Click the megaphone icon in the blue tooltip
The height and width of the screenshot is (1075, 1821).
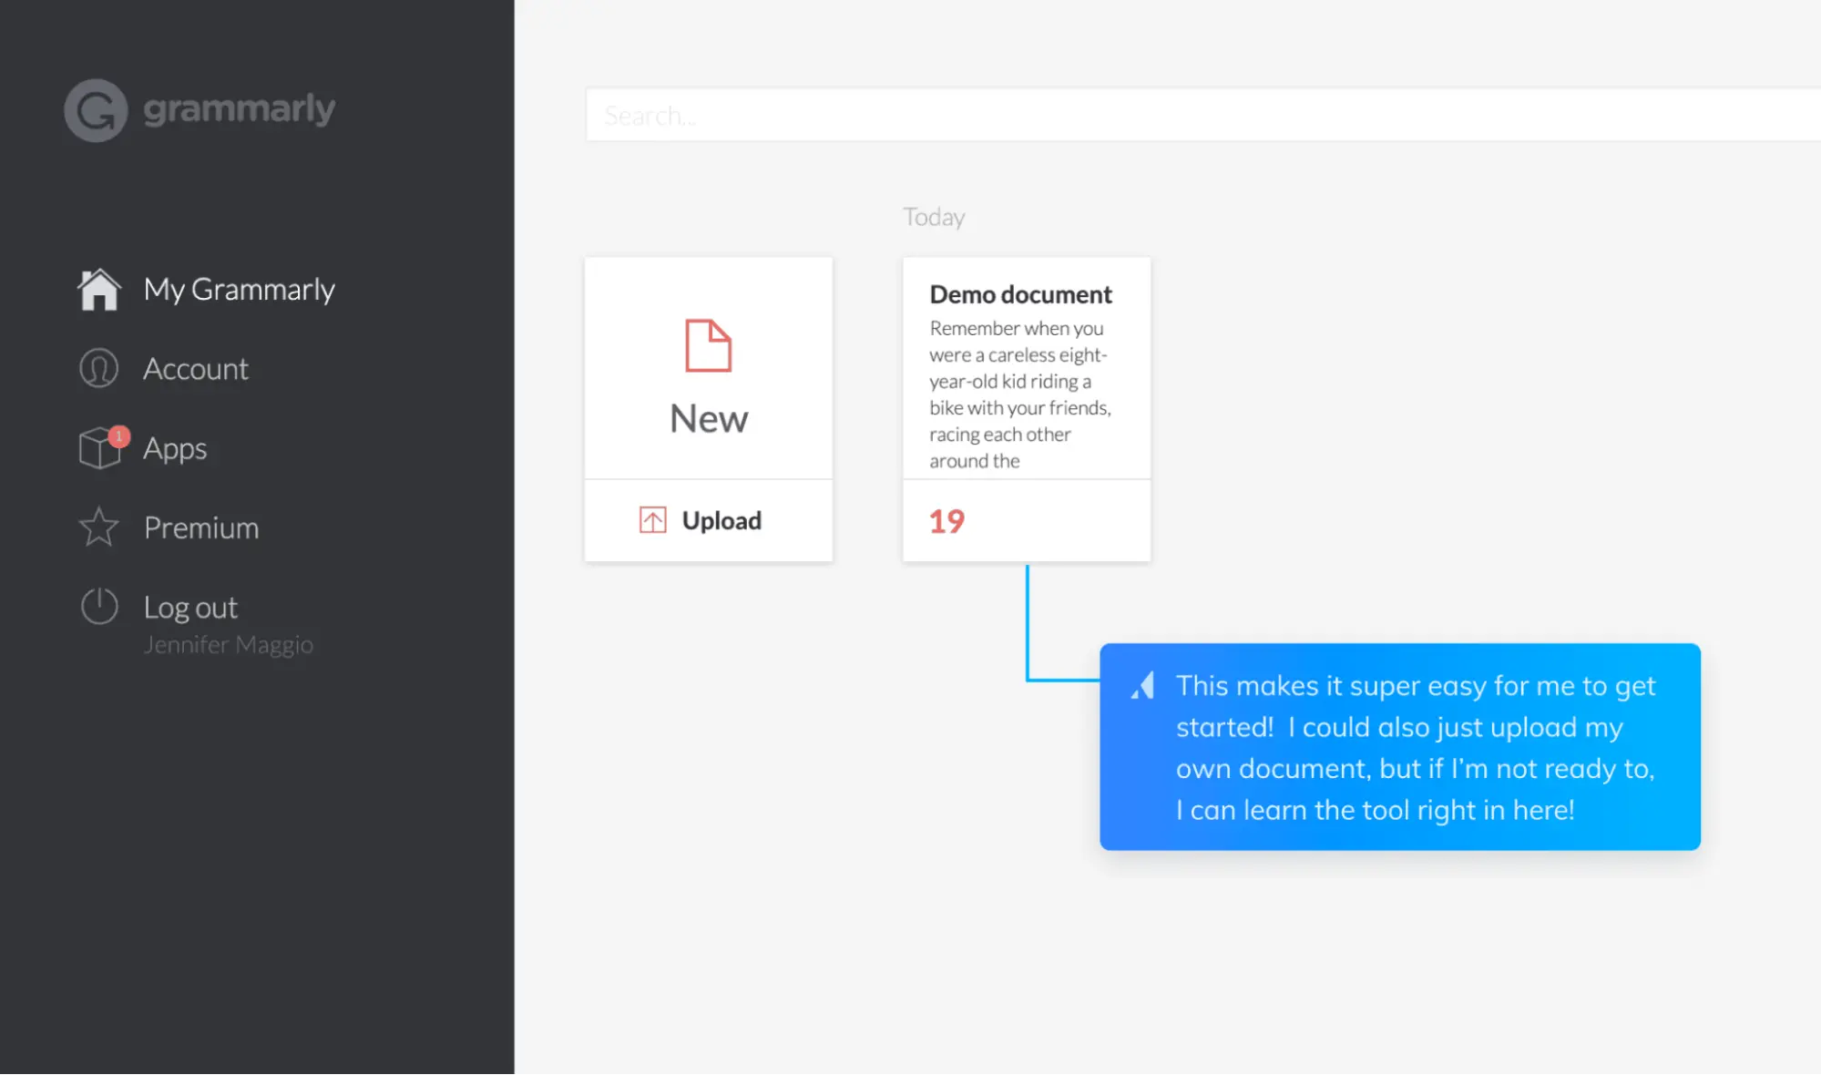point(1143,686)
